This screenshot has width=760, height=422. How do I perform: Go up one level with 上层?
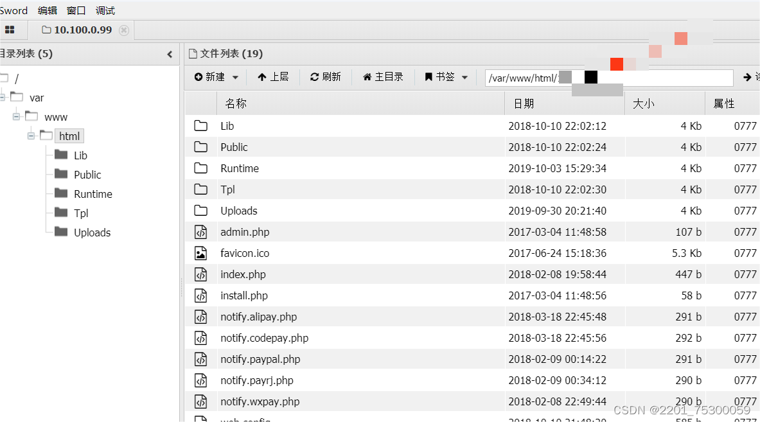(273, 77)
